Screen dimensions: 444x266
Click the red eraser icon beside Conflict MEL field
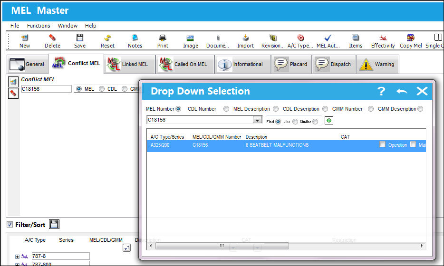tap(13, 93)
